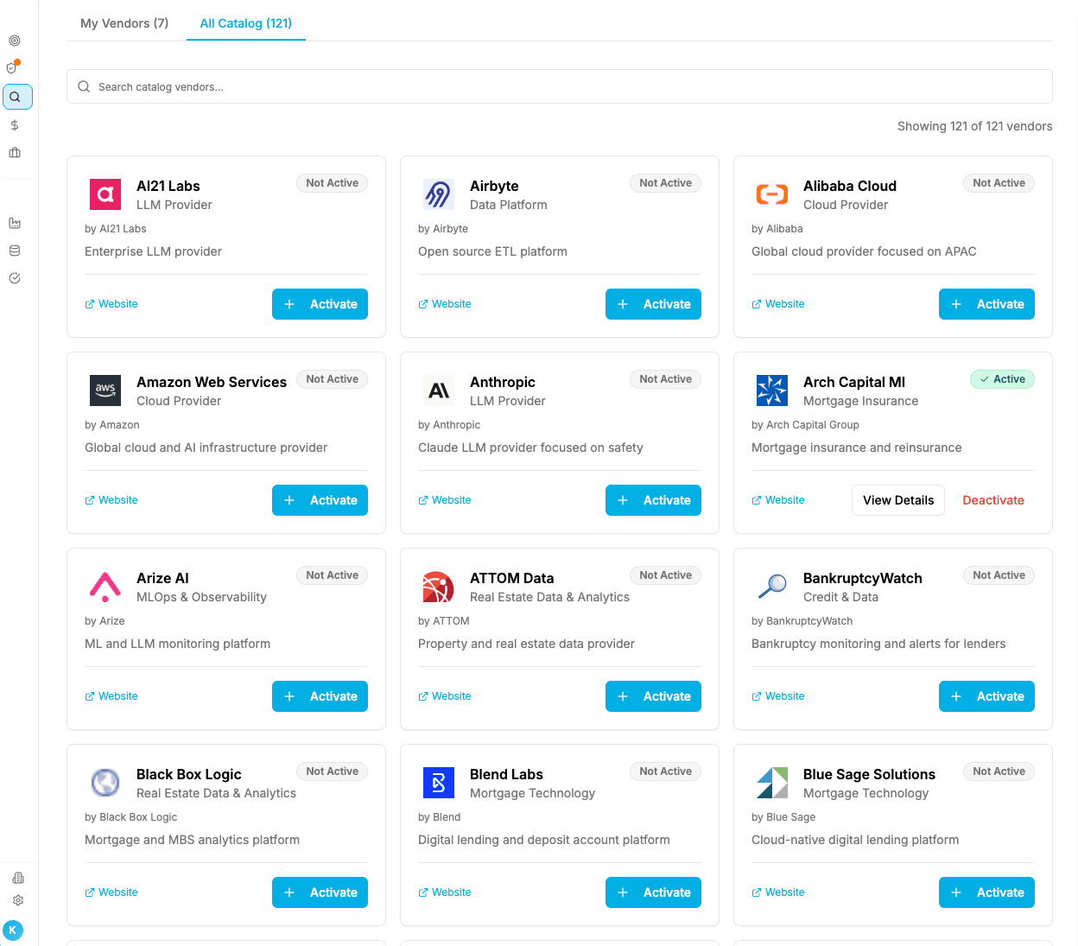The width and height of the screenshot is (1078, 946).
Task: View Details for Arch Capital MI
Action: pyautogui.click(x=898, y=500)
